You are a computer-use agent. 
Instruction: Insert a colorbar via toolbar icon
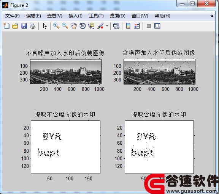tap(128, 26)
